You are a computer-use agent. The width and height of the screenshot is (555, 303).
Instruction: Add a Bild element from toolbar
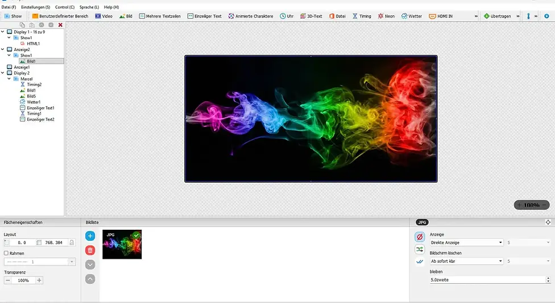coord(126,16)
